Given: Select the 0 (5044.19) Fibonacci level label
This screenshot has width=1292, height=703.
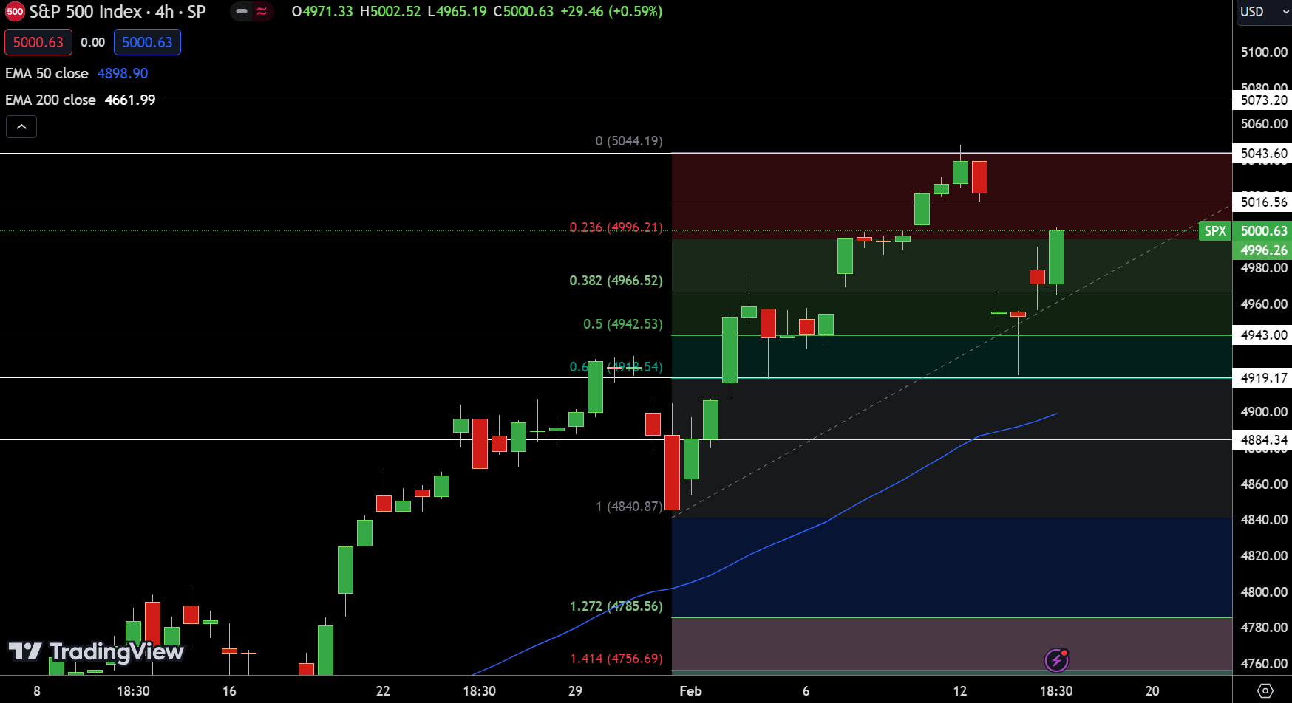Looking at the screenshot, I should (629, 141).
